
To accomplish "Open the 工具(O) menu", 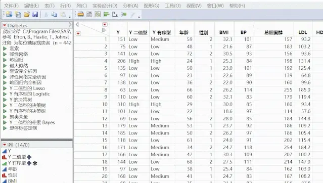I will tap(173, 6).
